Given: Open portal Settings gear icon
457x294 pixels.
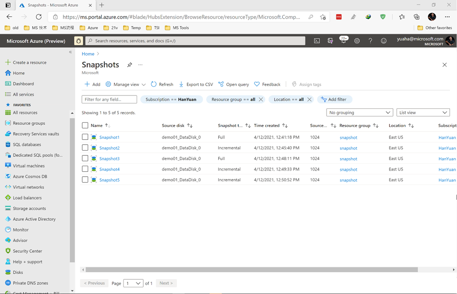Looking at the screenshot, I should [357, 41].
